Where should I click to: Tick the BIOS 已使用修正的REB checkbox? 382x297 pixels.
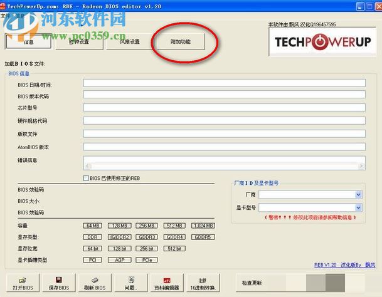[86, 178]
